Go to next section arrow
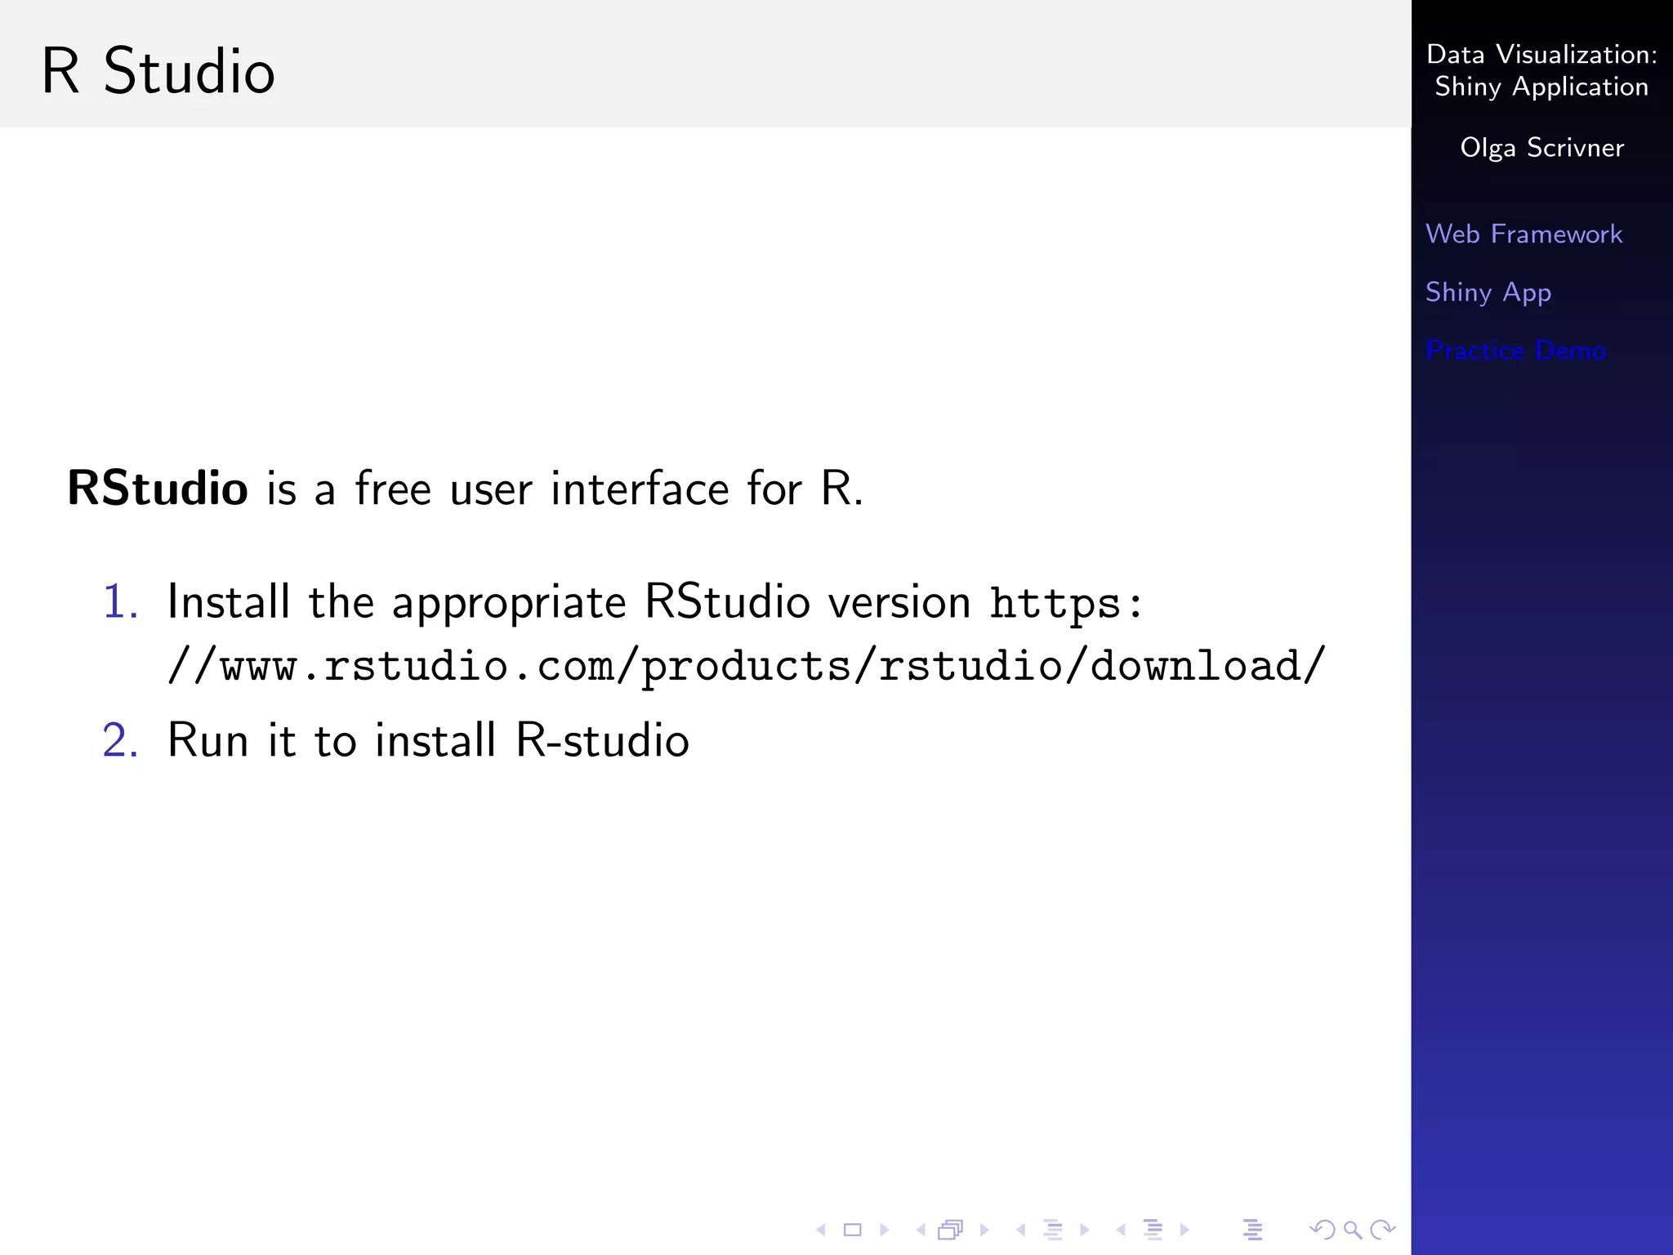The image size is (1673, 1255). click(x=1184, y=1229)
